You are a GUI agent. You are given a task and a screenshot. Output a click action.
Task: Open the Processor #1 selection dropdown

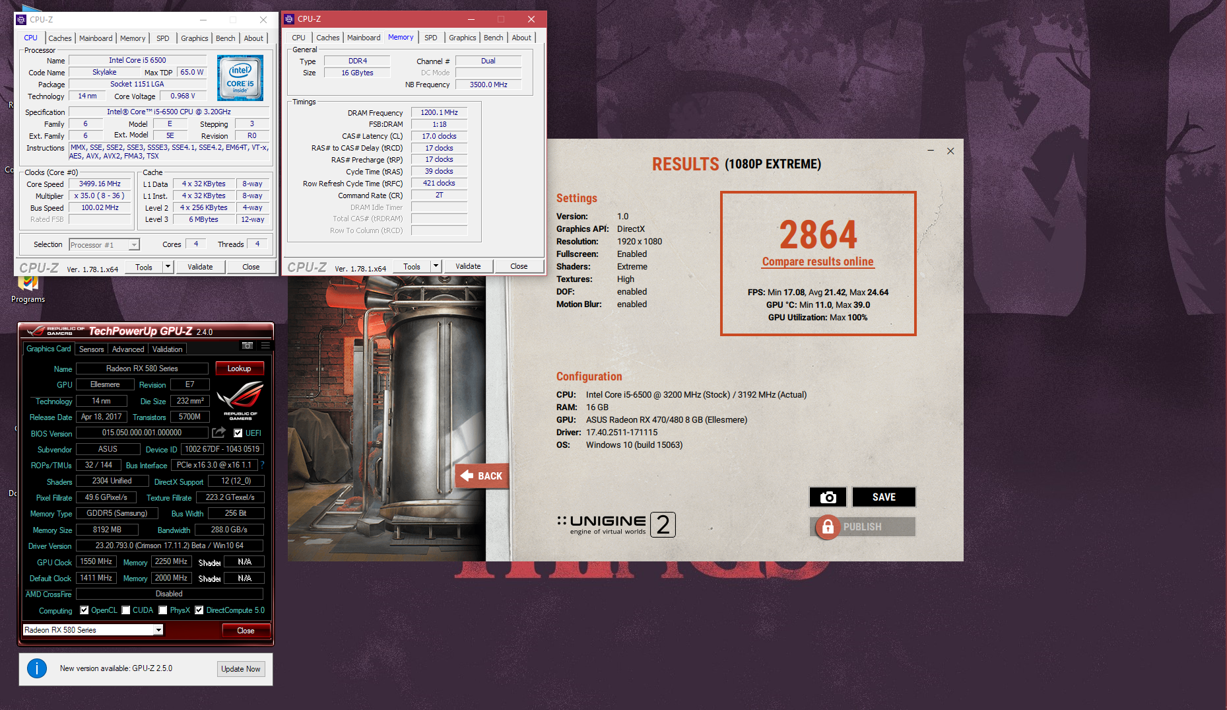[x=104, y=245]
